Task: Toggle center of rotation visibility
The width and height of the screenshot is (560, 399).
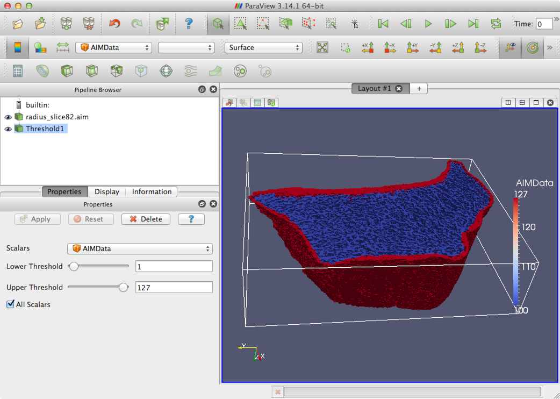Action: click(533, 47)
